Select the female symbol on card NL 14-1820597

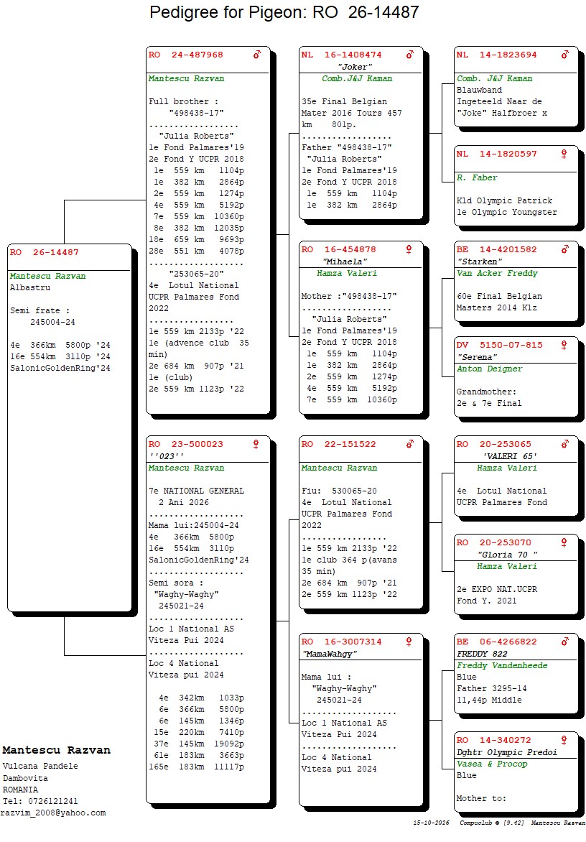[564, 154]
